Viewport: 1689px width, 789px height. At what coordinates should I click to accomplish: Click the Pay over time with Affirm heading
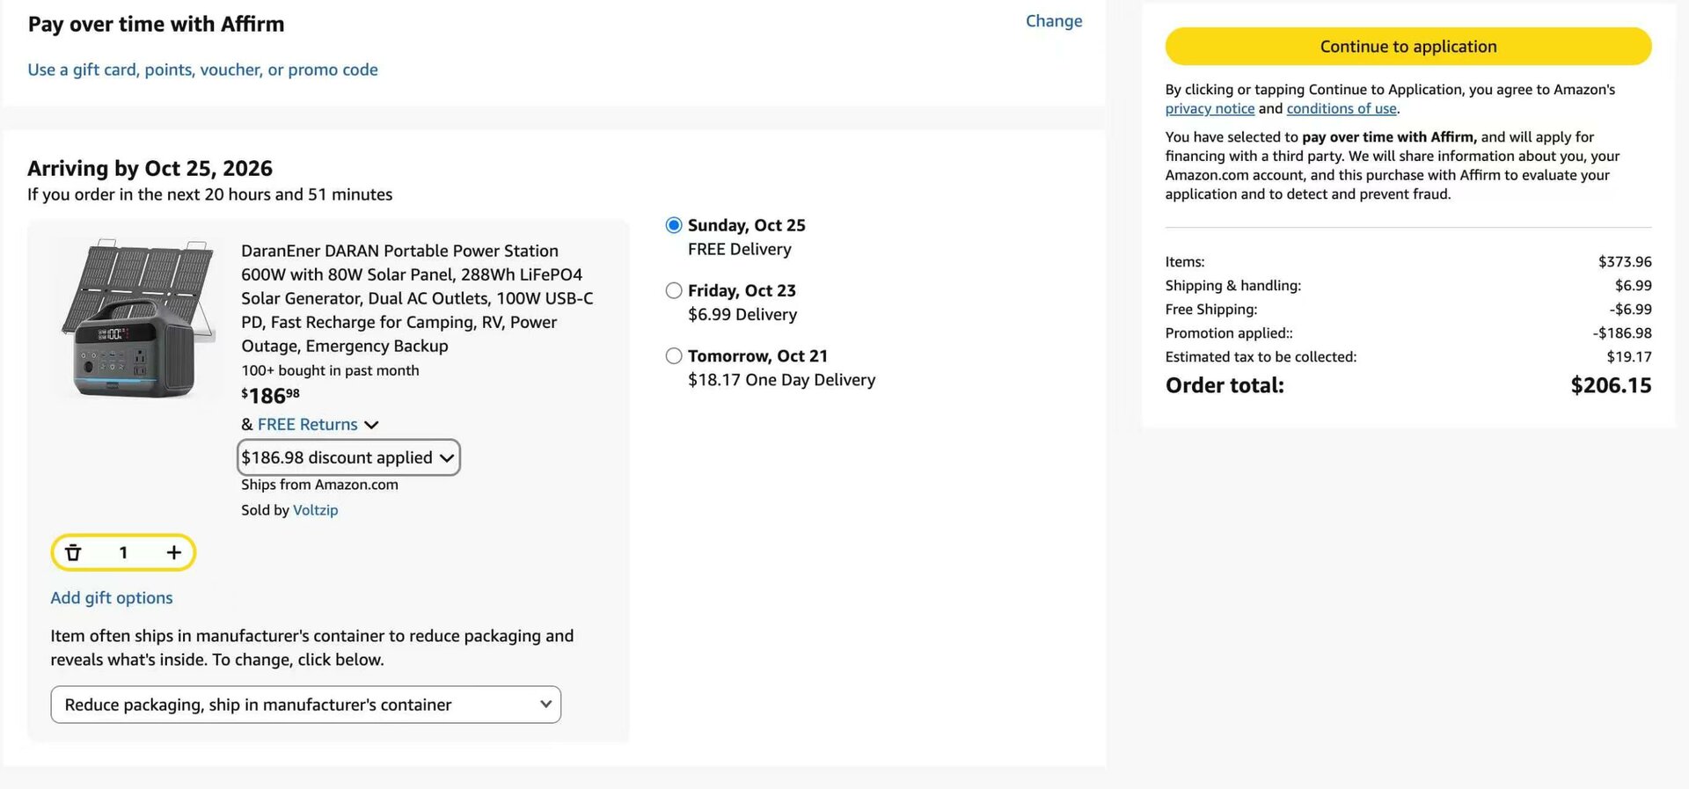(157, 24)
